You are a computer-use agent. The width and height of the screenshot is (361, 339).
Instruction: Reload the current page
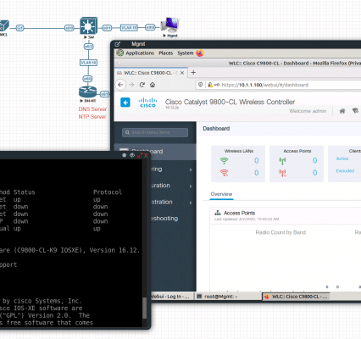pos(142,85)
